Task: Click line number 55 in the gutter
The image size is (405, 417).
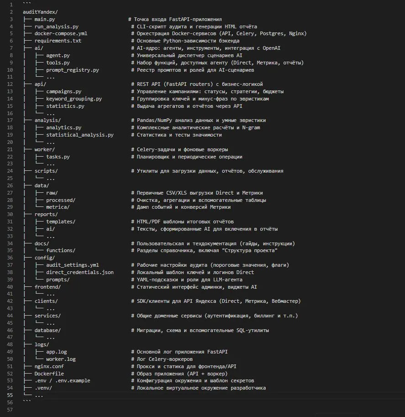Action: (10, 395)
